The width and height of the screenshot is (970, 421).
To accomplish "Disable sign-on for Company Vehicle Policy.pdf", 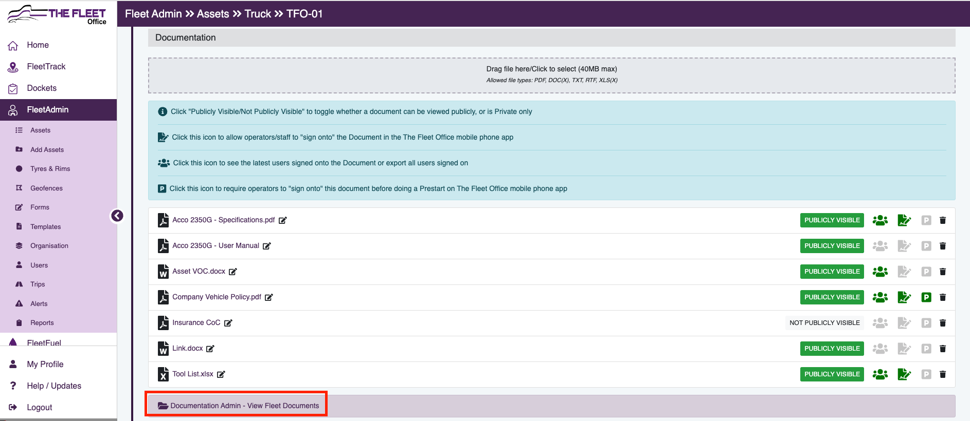I will [904, 297].
